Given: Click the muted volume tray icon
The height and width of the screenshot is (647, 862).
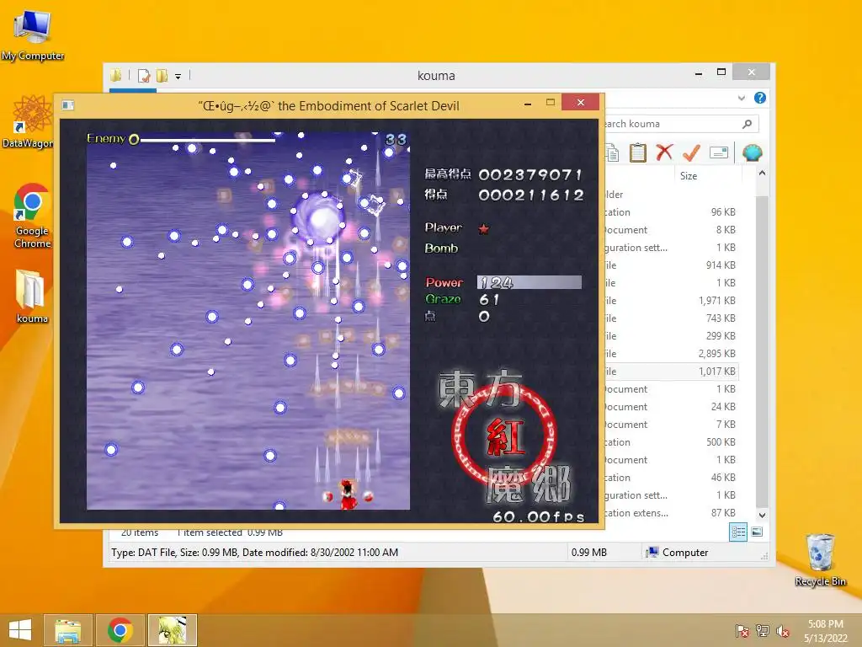Looking at the screenshot, I should pos(782,631).
